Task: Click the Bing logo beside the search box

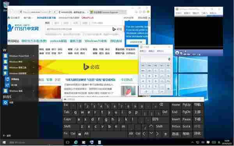Action: coord(114,29)
